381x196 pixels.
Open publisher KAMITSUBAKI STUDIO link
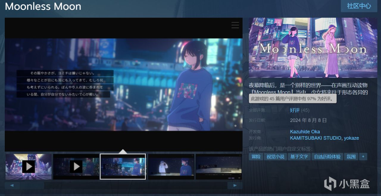316,138
